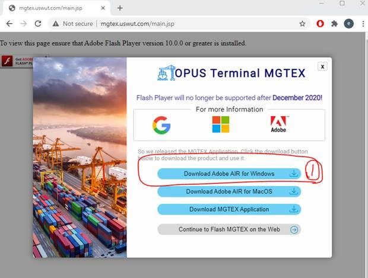The height and width of the screenshot is (278, 368).
Task: Click Continue to Flash MGTEX on the Web
Action: click(229, 229)
